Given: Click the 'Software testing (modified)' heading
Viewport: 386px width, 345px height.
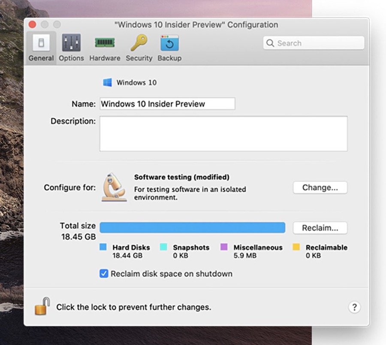Looking at the screenshot, I should [x=182, y=177].
